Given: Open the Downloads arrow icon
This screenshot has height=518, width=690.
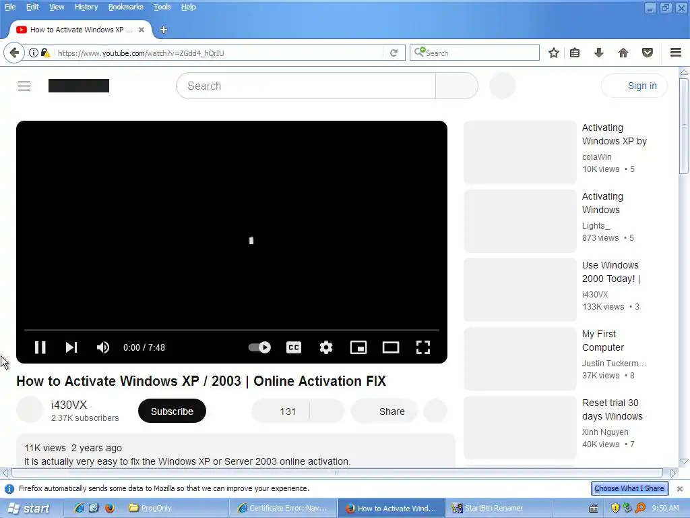Looking at the screenshot, I should tap(599, 53).
